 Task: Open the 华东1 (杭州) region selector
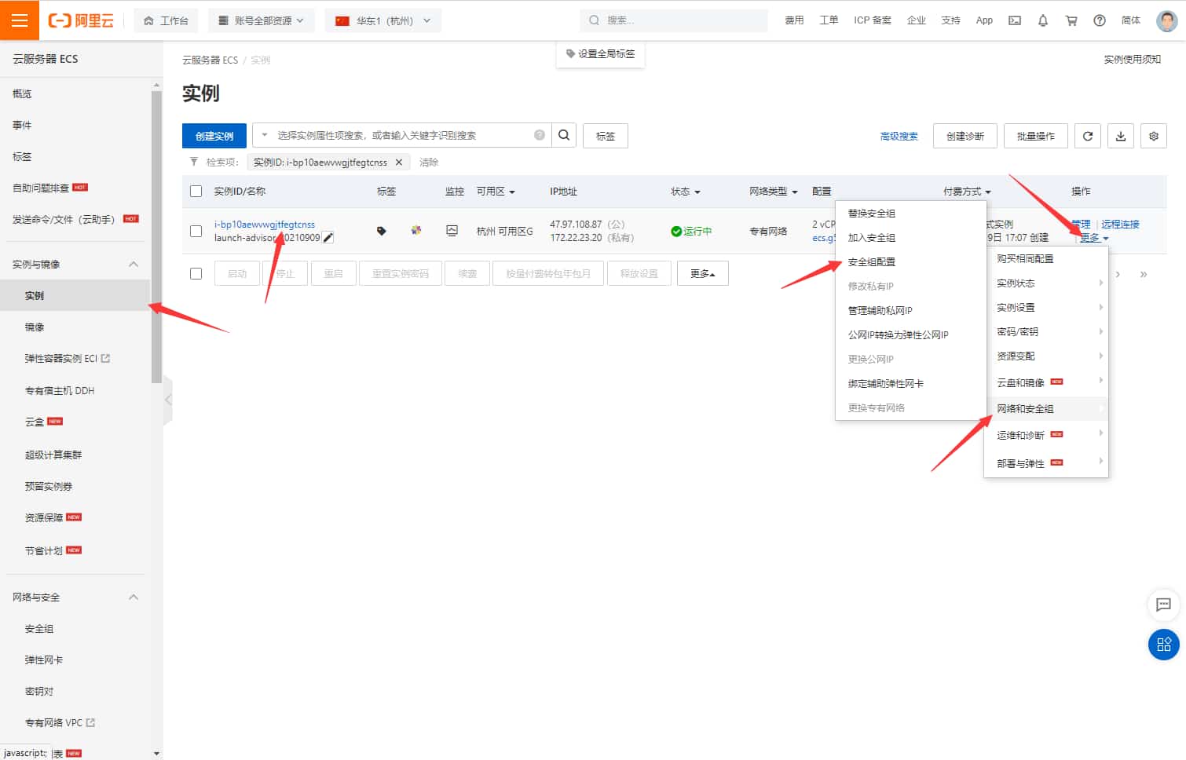pos(383,20)
